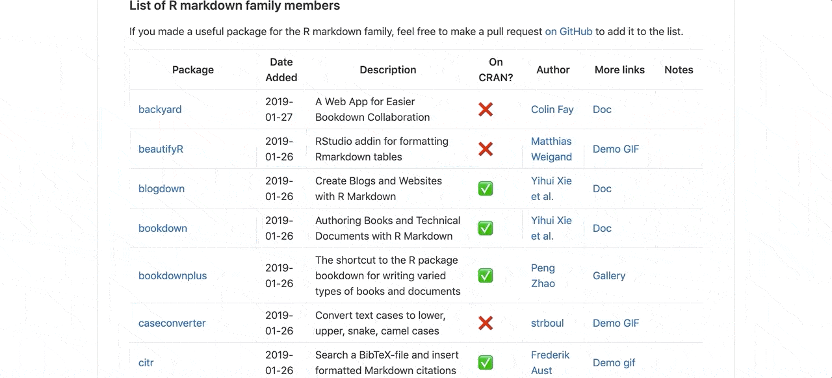This screenshot has height=378, width=832.
Task: Click red cross in caseconverter row
Action: pos(486,323)
